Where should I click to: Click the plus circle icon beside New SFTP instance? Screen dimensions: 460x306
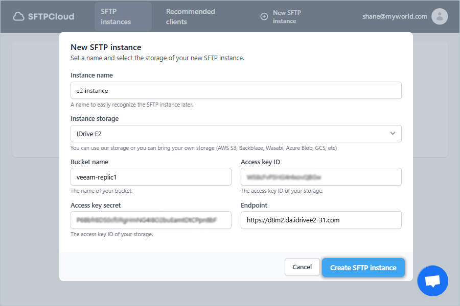pyautogui.click(x=264, y=17)
